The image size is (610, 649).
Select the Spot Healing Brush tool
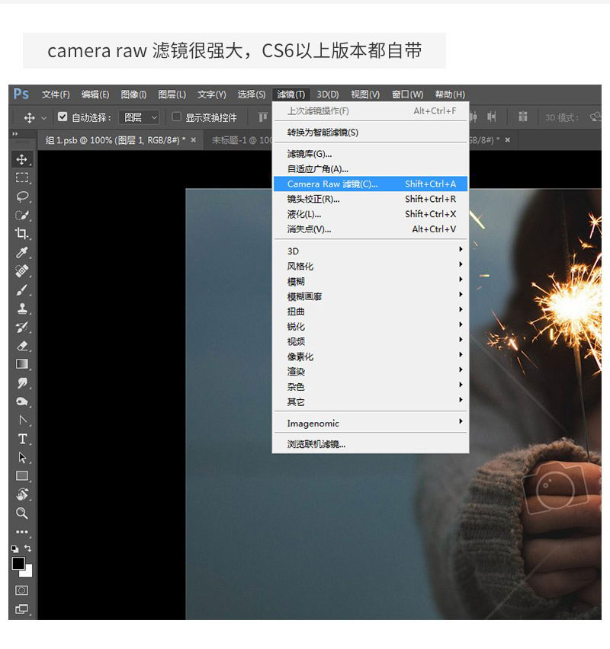(x=22, y=270)
